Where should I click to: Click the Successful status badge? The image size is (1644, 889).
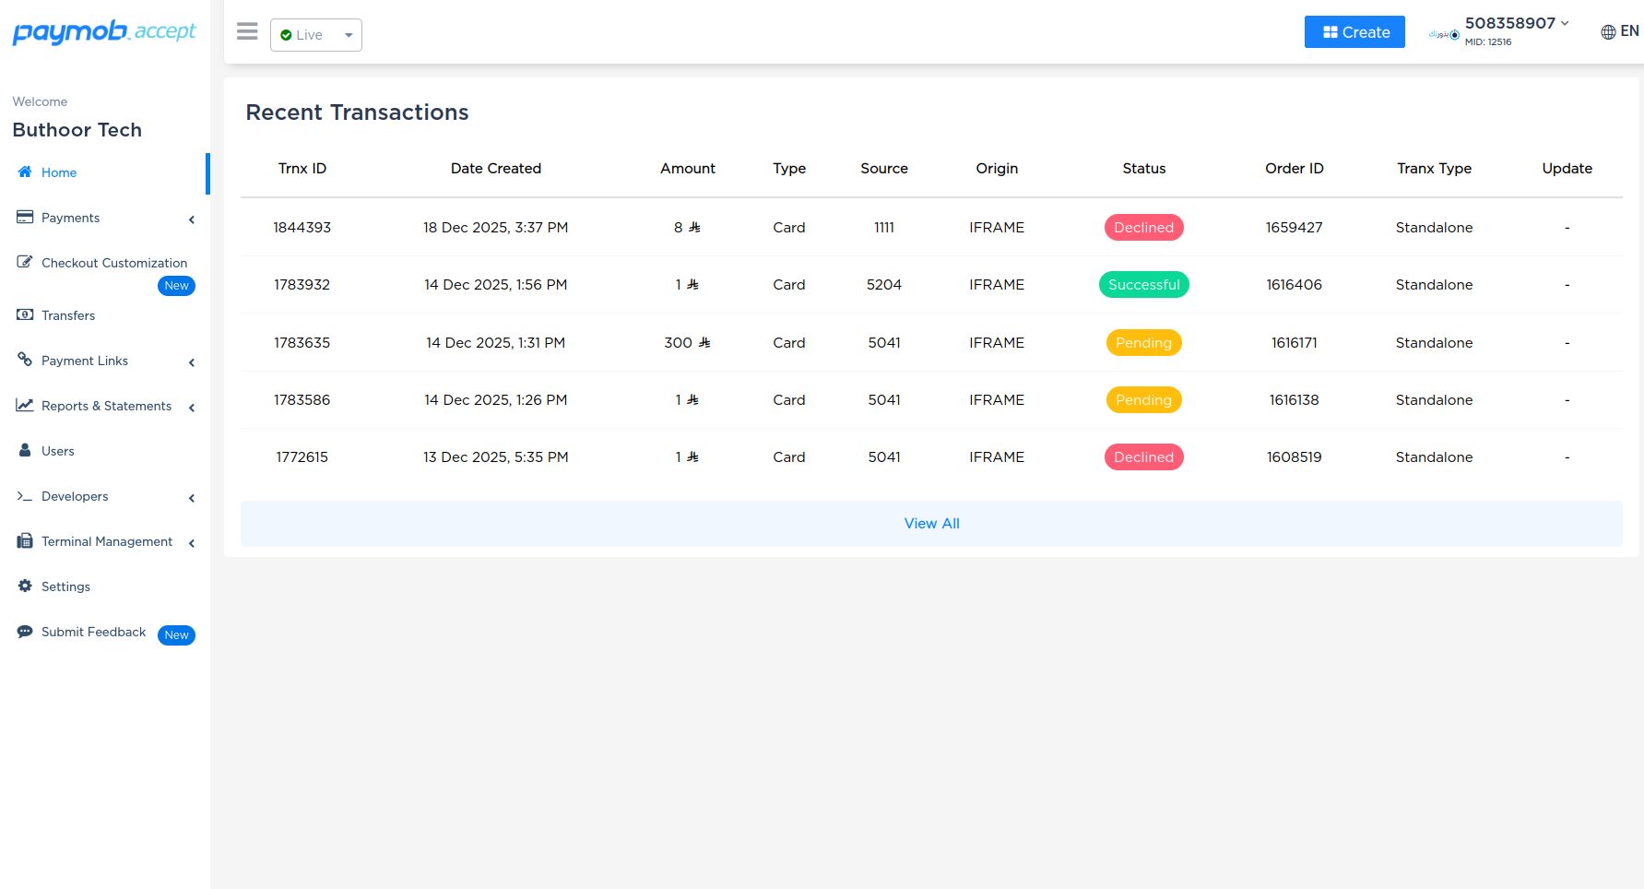pyautogui.click(x=1143, y=285)
